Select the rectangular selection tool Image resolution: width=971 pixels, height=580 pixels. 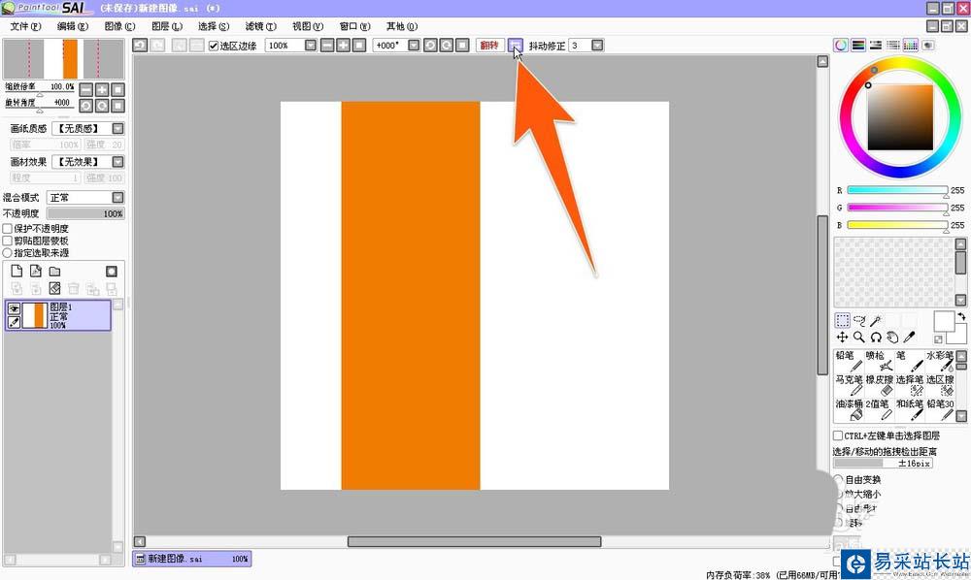point(842,320)
